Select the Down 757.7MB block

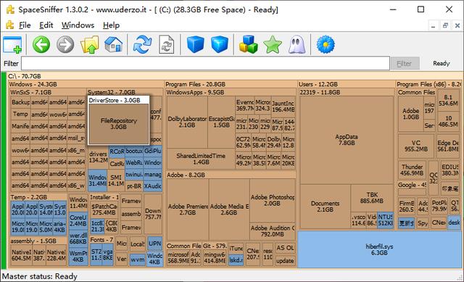pyautogui.click(x=153, y=214)
